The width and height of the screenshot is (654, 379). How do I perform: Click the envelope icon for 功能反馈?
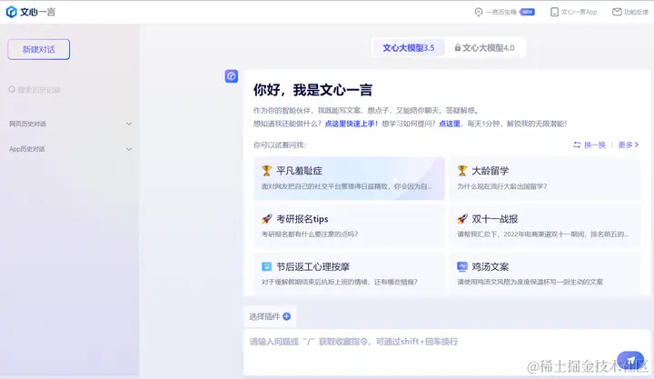617,12
